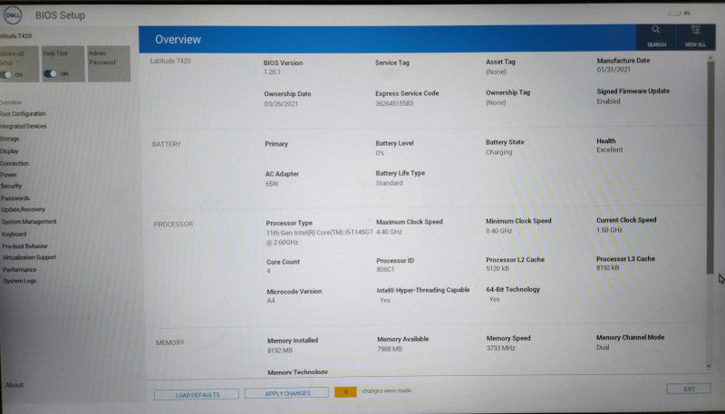
Task: Open Keyboard section
Action: click(x=14, y=235)
